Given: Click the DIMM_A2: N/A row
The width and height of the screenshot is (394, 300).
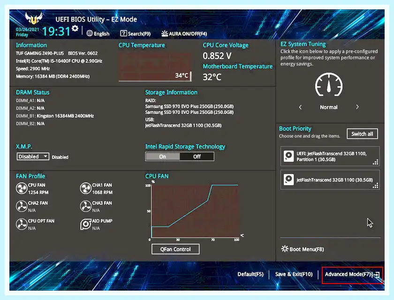Looking at the screenshot, I should pyautogui.click(x=30, y=108).
